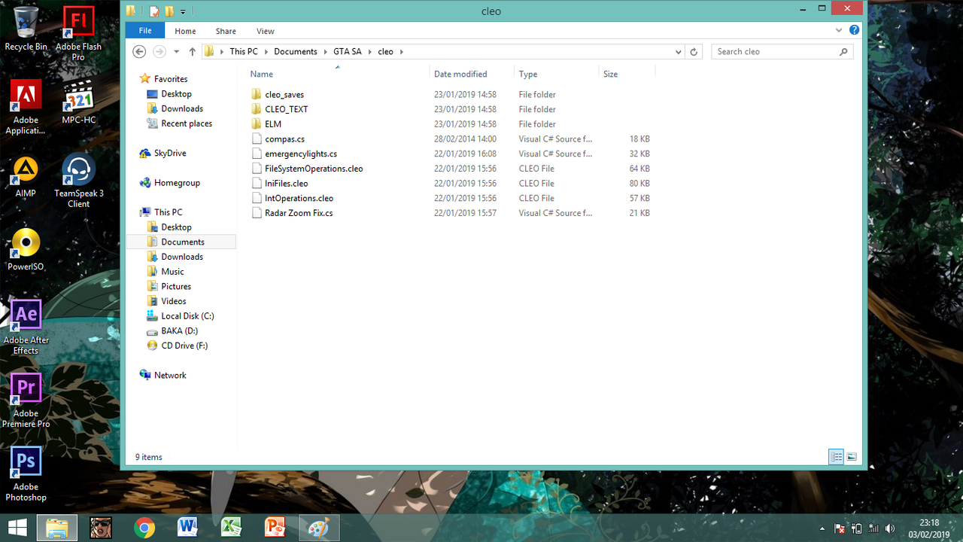Open PowerPoint from the taskbar

click(275, 528)
